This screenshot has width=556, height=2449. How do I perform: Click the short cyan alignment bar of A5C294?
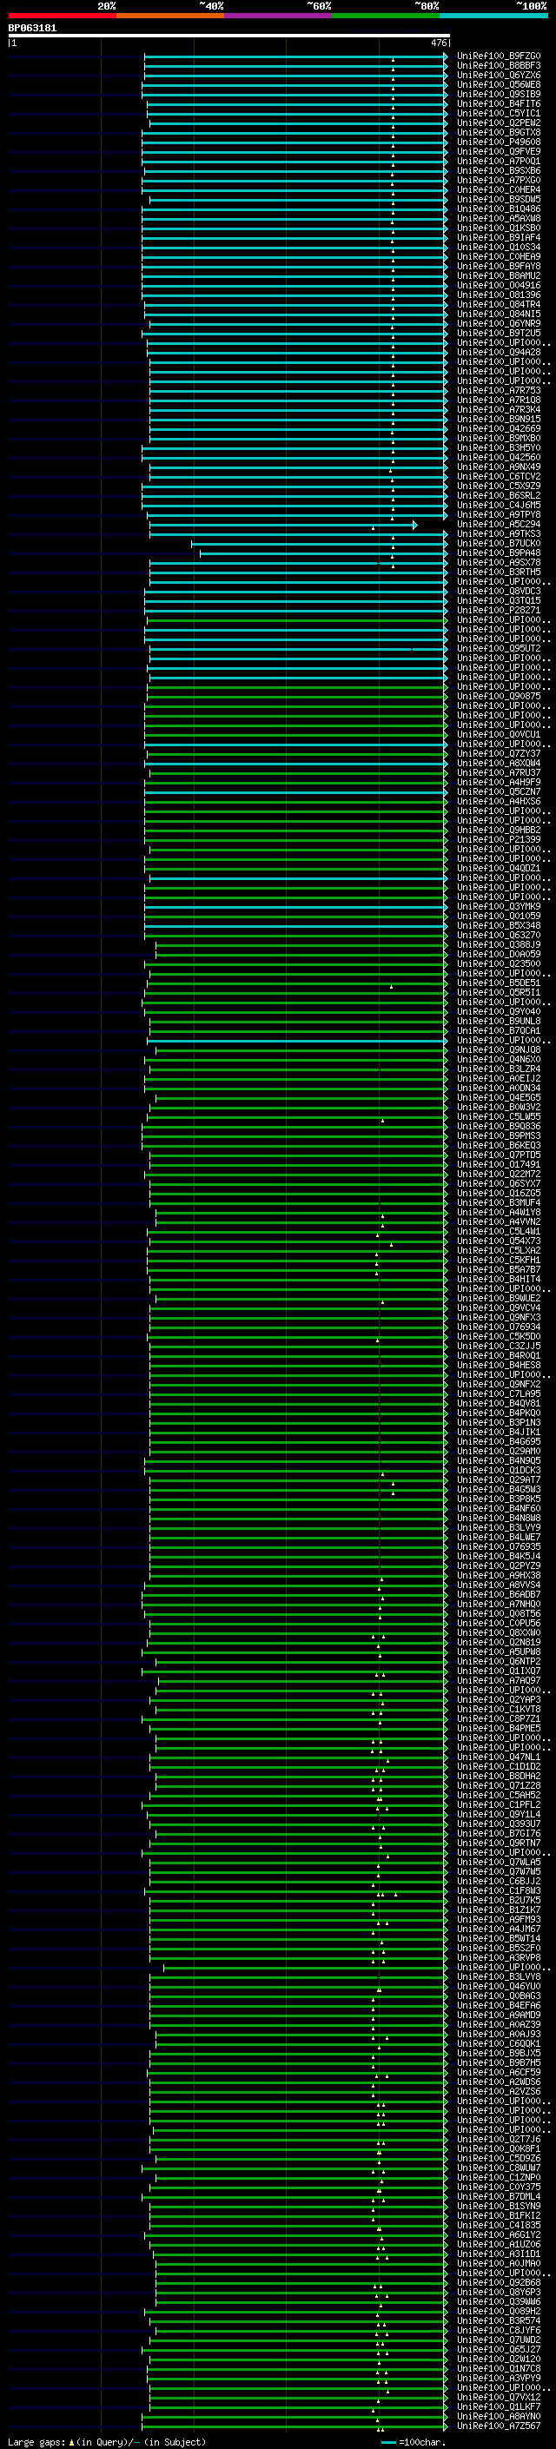[282, 525]
